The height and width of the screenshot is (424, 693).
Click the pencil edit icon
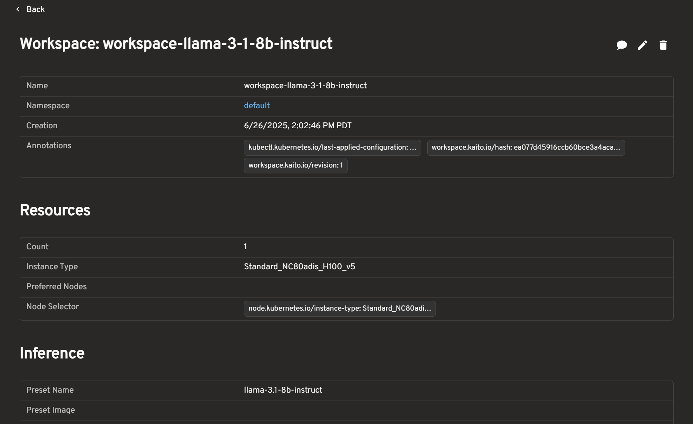[x=642, y=45]
